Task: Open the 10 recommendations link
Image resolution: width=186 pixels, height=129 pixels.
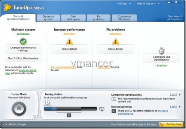Action: click(63, 67)
